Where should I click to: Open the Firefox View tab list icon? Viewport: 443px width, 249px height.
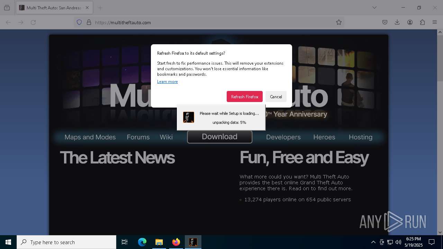7,8
